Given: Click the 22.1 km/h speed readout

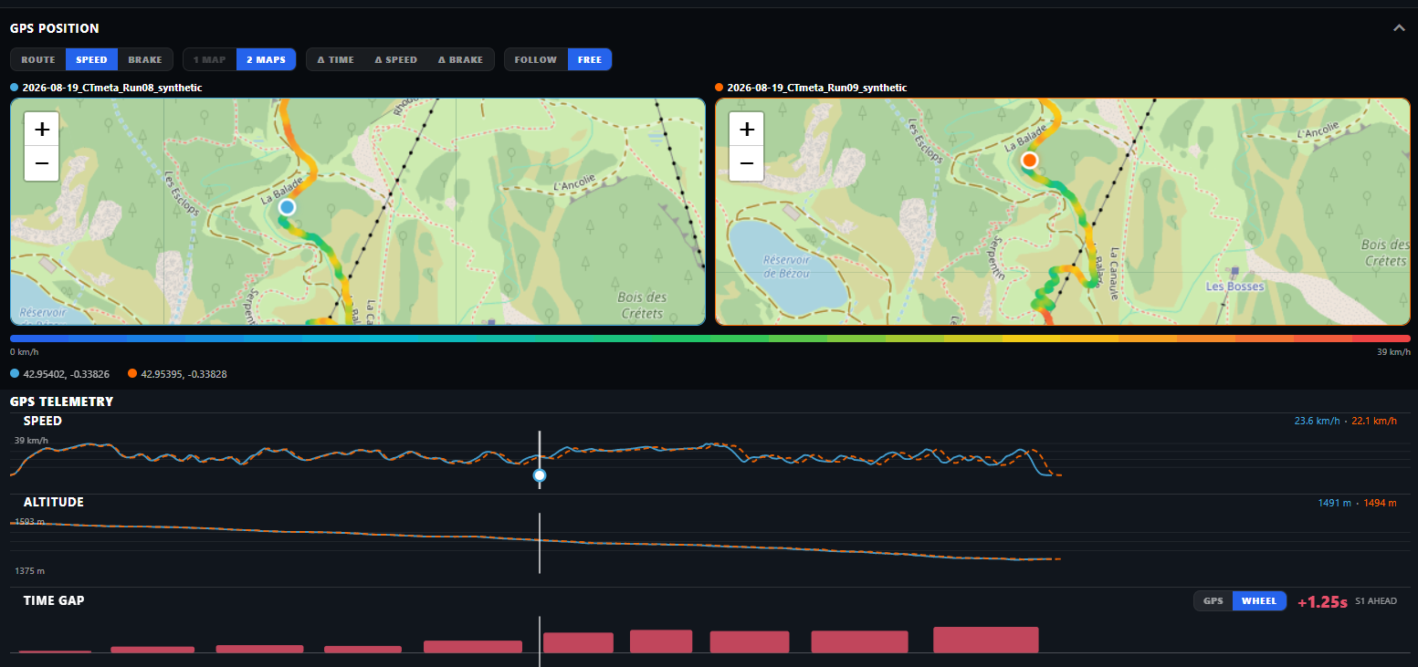Looking at the screenshot, I should click(x=1374, y=421).
